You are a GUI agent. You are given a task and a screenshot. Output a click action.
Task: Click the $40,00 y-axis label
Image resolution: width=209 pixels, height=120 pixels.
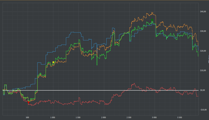coord(203,12)
